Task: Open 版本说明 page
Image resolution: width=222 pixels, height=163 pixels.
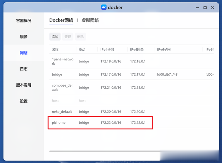Action: pos(24,85)
